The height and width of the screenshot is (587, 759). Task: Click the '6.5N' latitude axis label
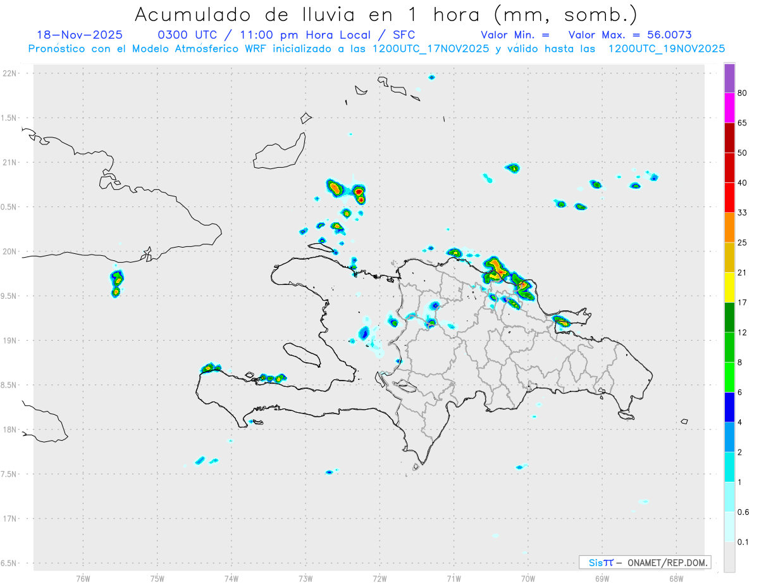(x=8, y=563)
